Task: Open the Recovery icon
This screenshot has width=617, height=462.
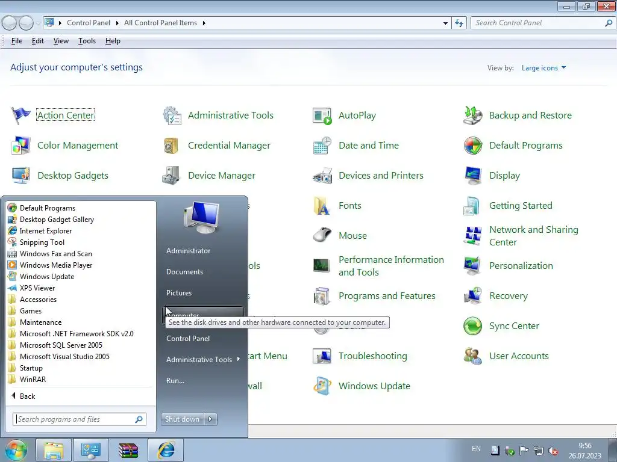Action: coord(473,296)
